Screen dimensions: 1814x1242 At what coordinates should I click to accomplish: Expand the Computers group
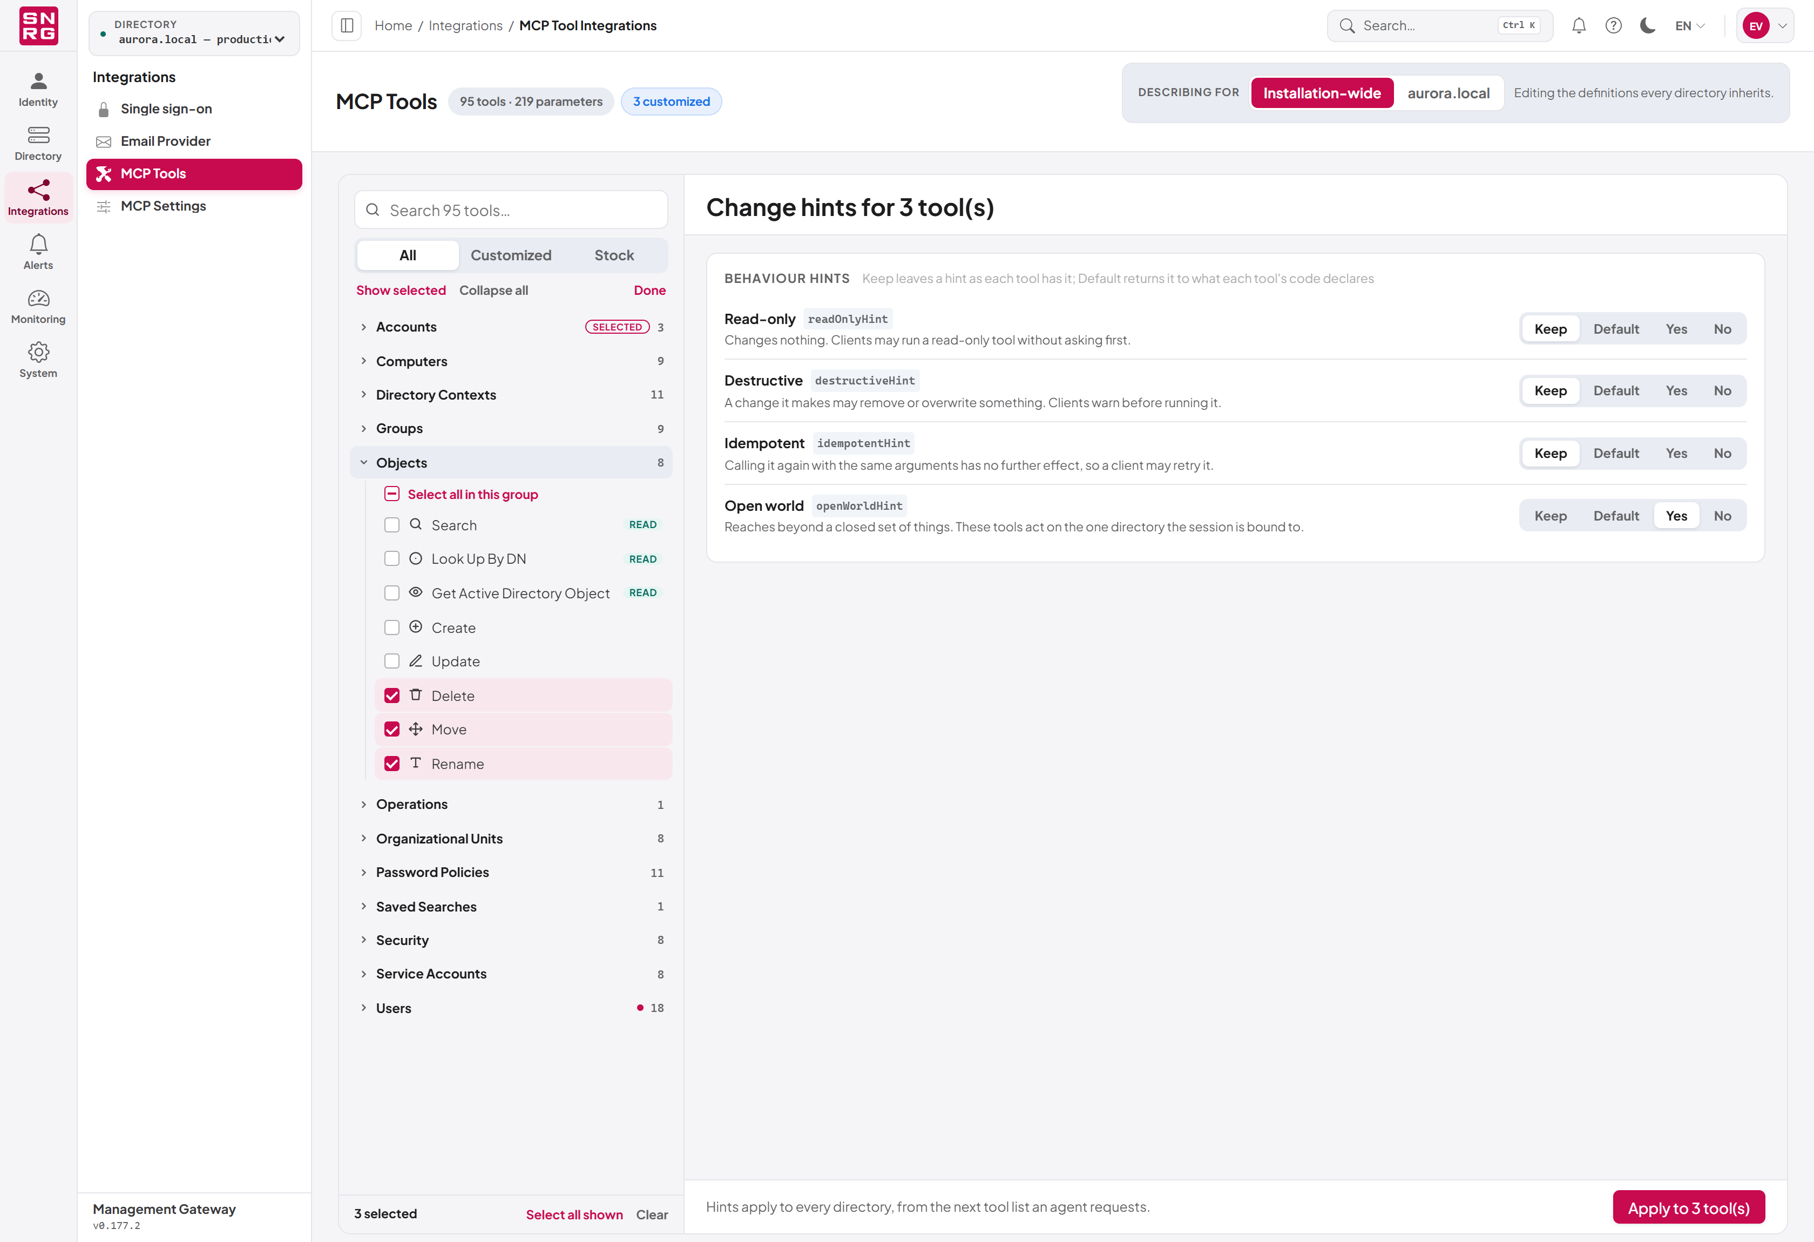coord(511,361)
